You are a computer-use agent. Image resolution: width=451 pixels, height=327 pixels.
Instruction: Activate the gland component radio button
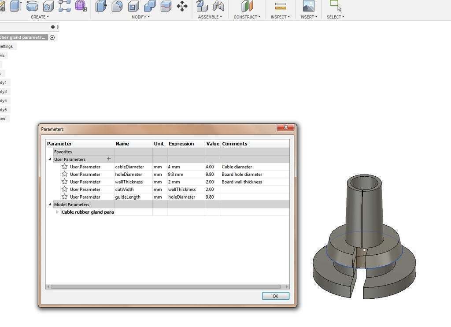(x=52, y=37)
